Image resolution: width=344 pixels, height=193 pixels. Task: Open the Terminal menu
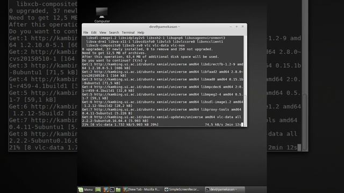[128, 32]
